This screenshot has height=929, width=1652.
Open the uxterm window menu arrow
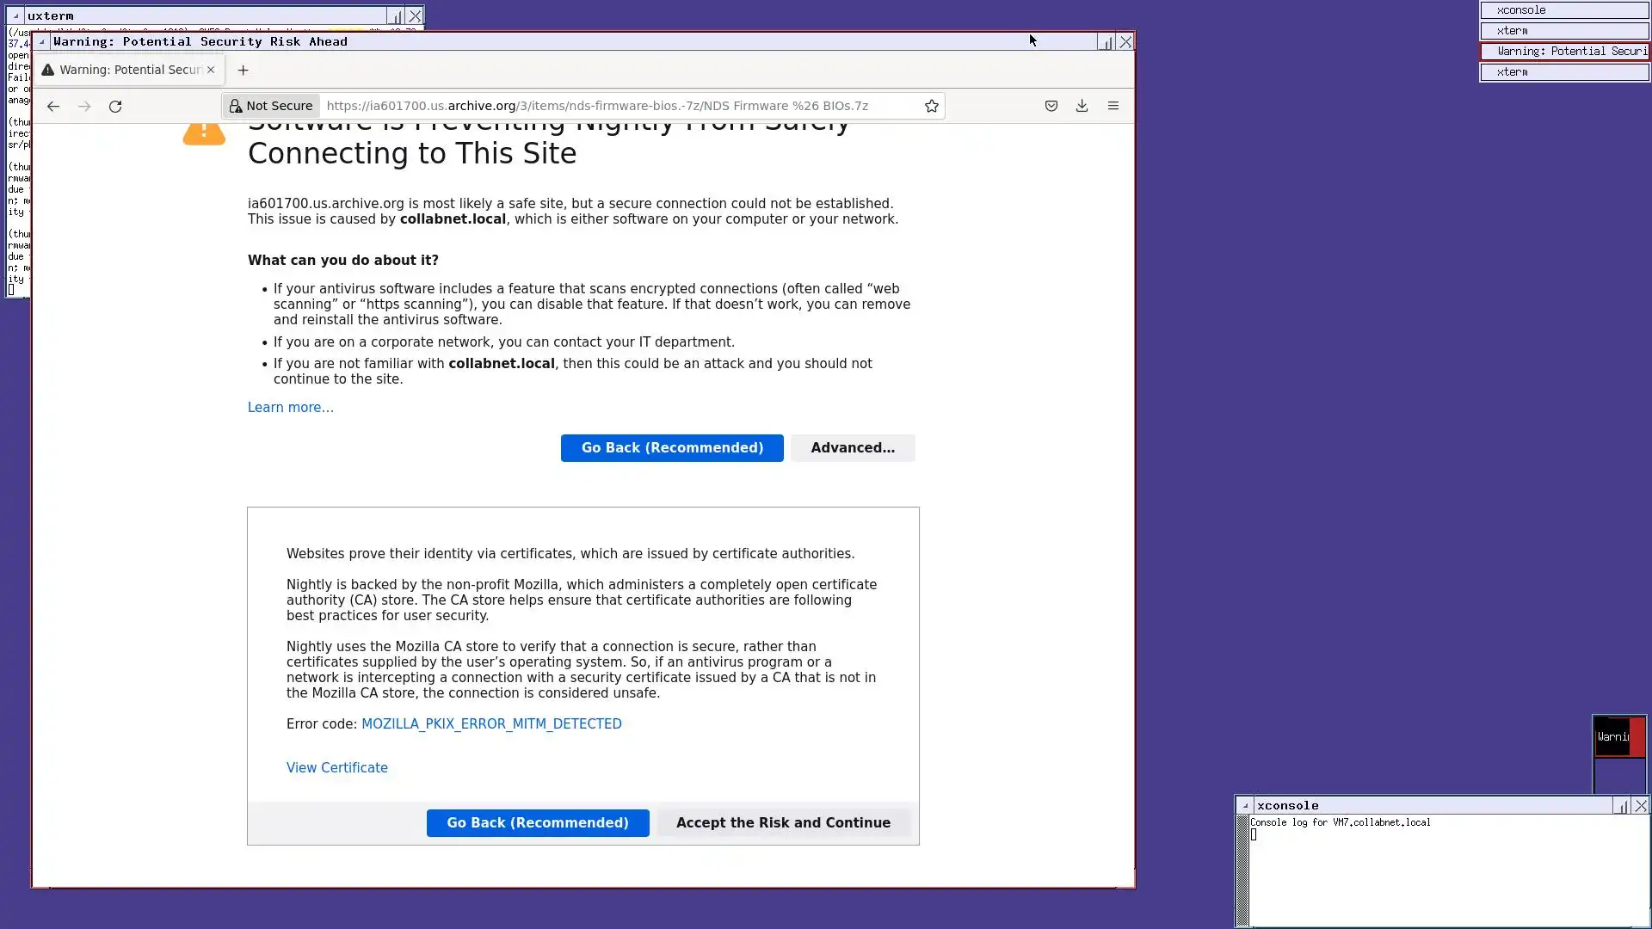click(x=15, y=15)
